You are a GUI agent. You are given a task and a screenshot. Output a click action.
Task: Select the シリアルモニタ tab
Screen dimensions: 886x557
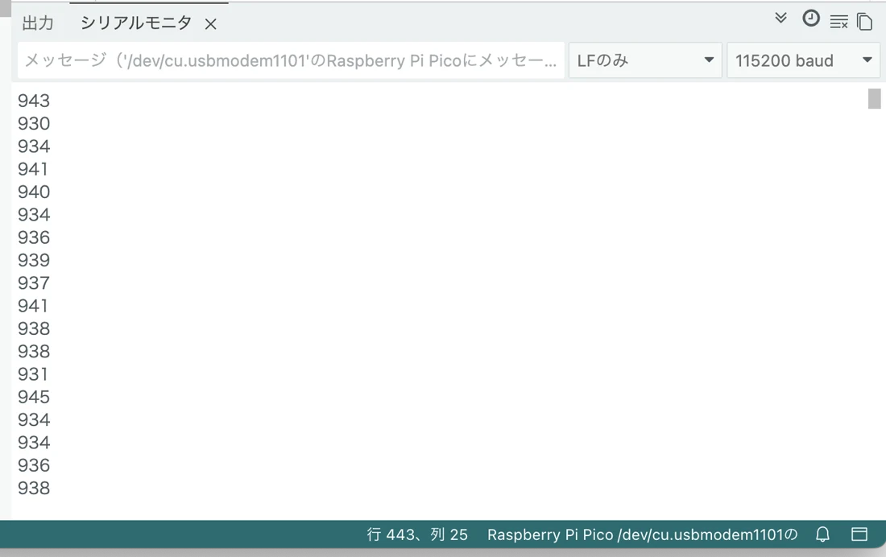click(x=135, y=23)
